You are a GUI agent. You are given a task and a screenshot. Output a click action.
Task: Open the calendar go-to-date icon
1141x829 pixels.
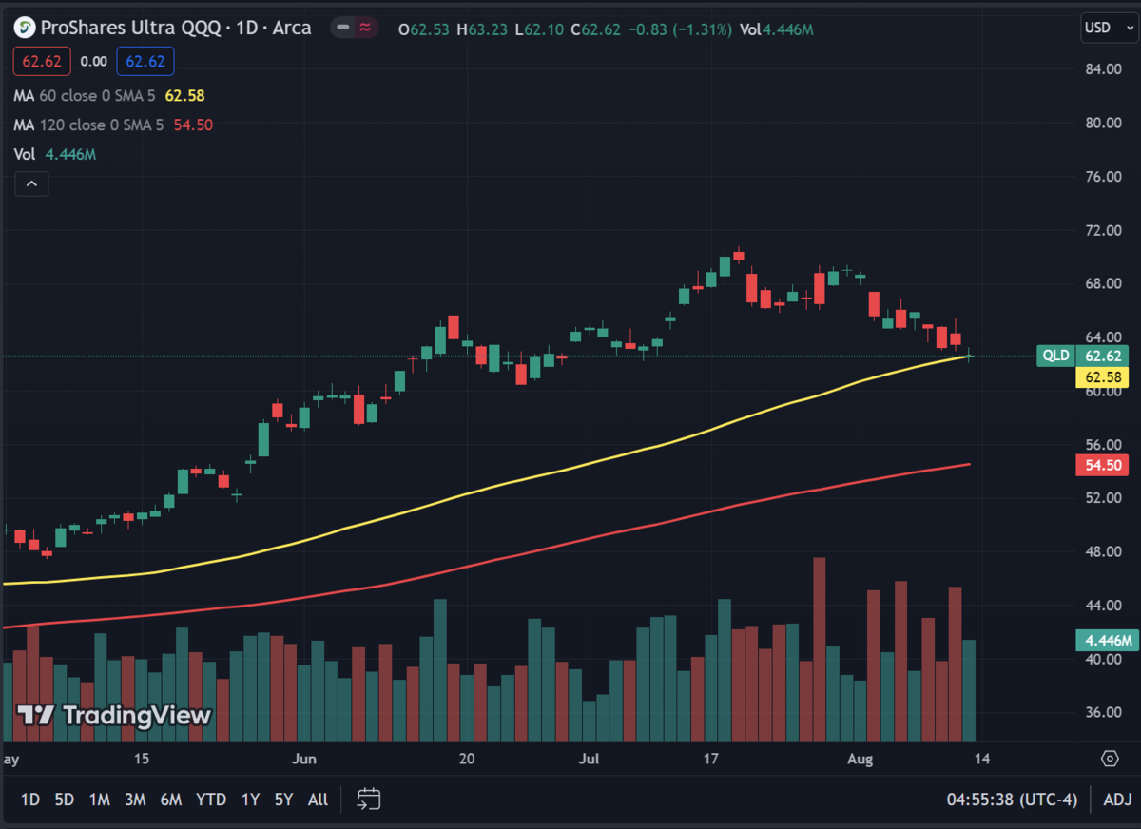pyautogui.click(x=369, y=800)
